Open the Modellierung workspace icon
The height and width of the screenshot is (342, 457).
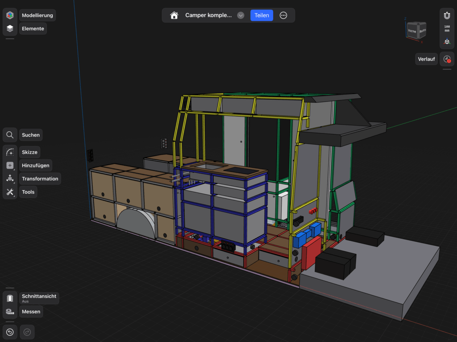tap(10, 15)
